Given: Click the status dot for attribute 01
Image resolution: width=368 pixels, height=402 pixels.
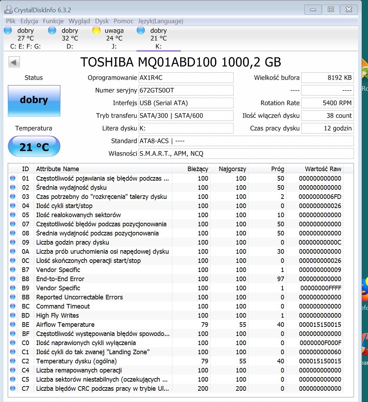Looking at the screenshot, I should coord(13,178).
